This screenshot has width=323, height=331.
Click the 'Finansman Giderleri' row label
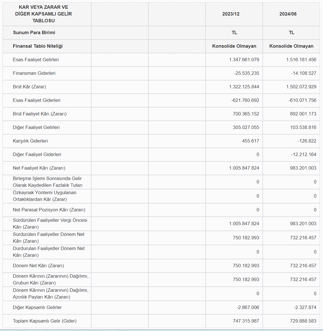[34, 73]
